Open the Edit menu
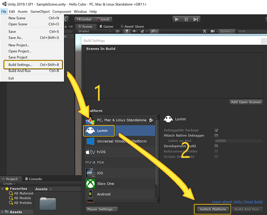This screenshot has width=267, height=215. click(x=12, y=11)
